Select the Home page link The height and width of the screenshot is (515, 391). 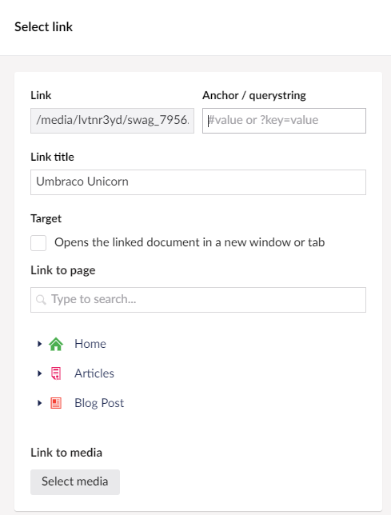pyautogui.click(x=90, y=344)
